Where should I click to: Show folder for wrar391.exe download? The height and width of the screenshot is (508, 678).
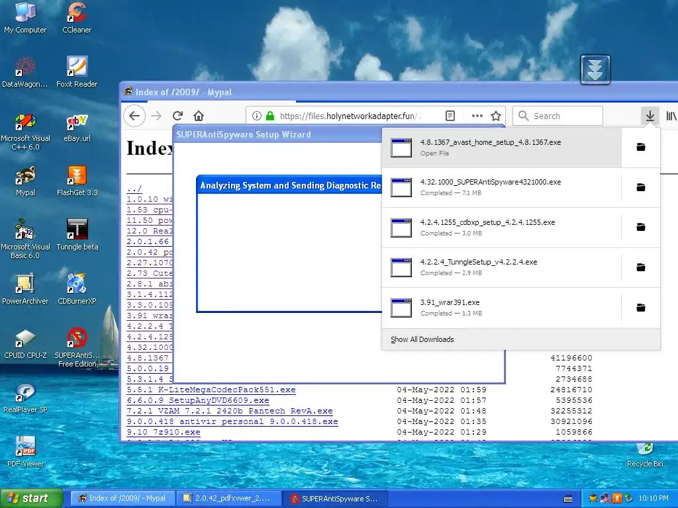[641, 308]
